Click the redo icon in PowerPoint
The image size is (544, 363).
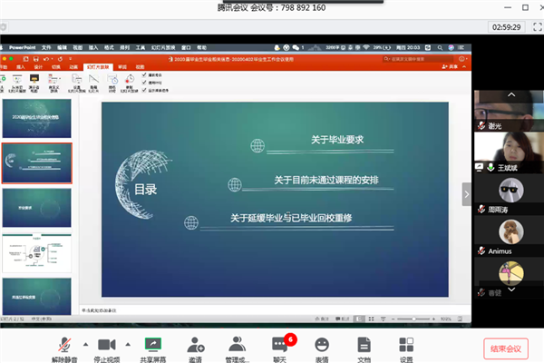click(60, 59)
